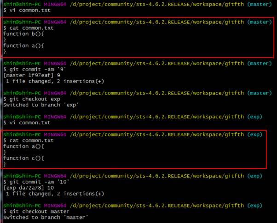
Task: Click the prompt line above 'git checkout master'
Action: (x=133, y=206)
